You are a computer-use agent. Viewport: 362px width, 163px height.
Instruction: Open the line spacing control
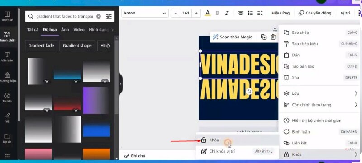(260, 13)
